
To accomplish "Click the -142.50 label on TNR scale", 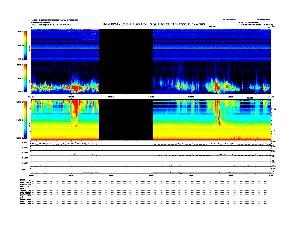I will pyautogui.click(x=19, y=120).
